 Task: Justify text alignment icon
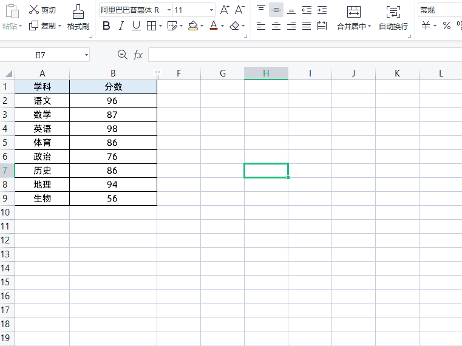pyautogui.click(x=307, y=26)
